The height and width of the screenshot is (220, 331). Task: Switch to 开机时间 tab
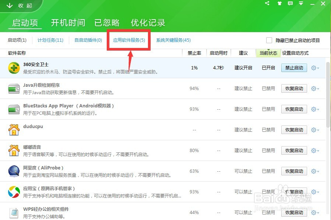[x=68, y=23]
